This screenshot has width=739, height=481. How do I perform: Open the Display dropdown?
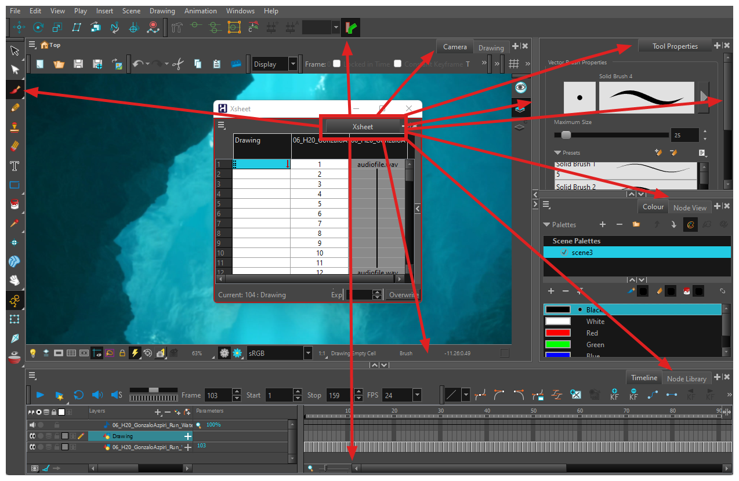point(292,64)
